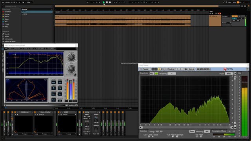Click Tap tempo at the top left
The image size is (251, 141).
pos(3,2)
